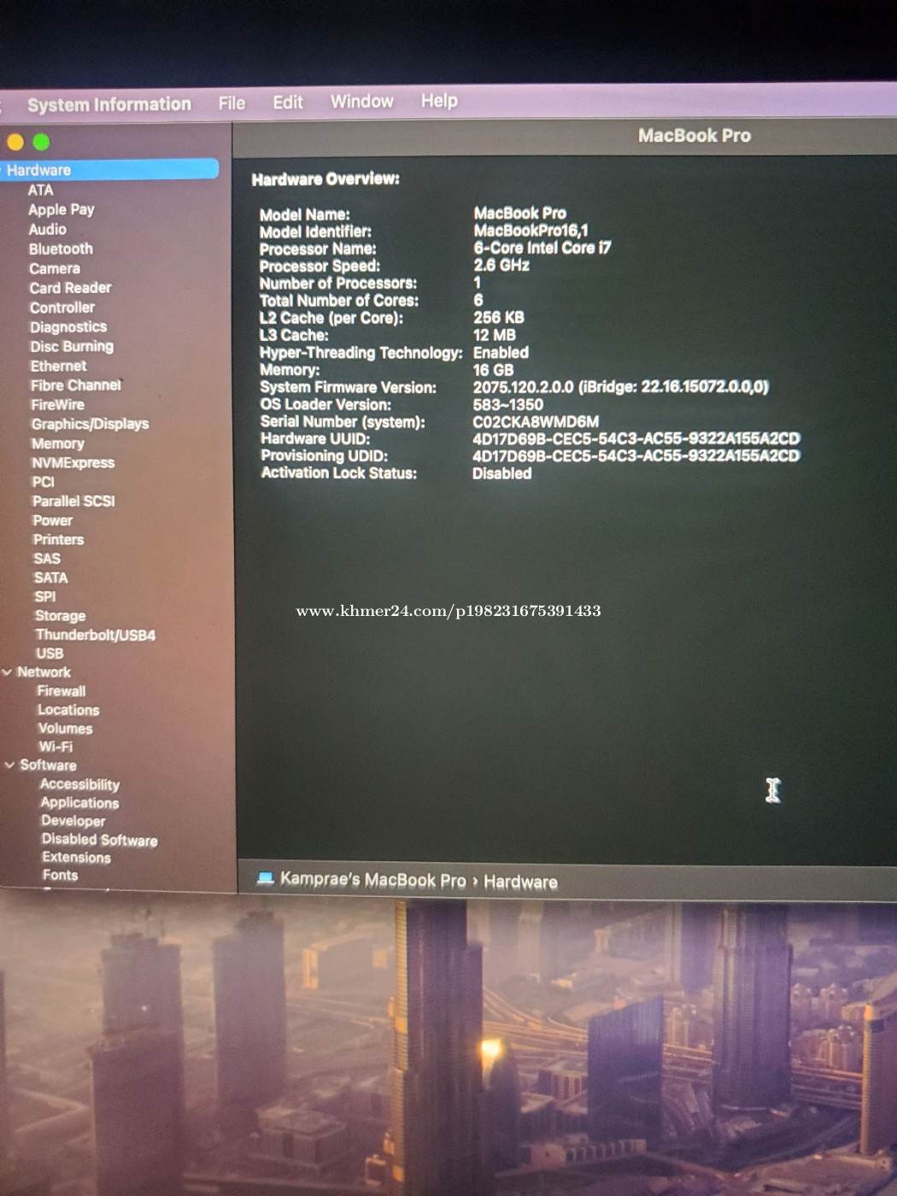897x1196 pixels.
Task: Select SATA in the sidebar
Action: [50, 577]
